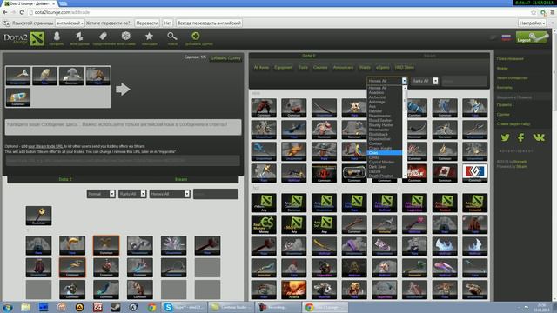The image size is (557, 313).
Task: Click the Dota 2 Lounge logo
Action: tap(24, 38)
